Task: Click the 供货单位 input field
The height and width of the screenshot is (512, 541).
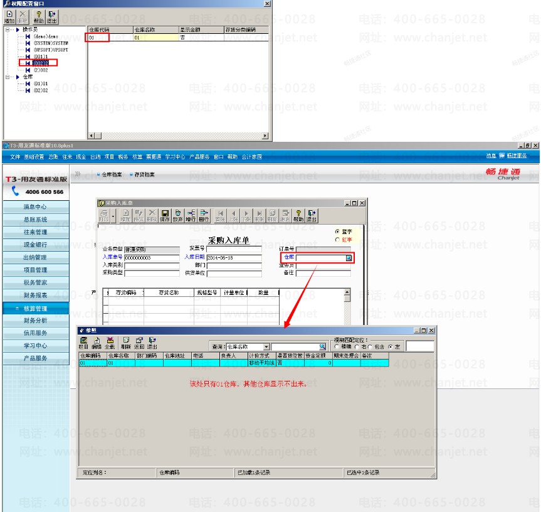Action: (234, 274)
